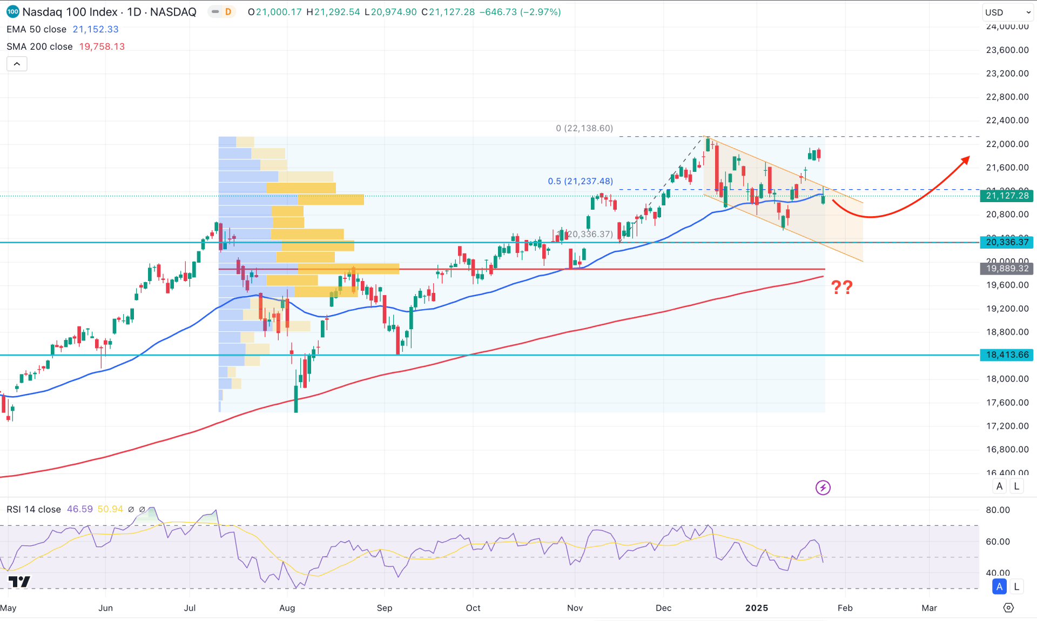Open the Nasdaq 100 Index symbol title
Image resolution: width=1037 pixels, height=621 pixels.
coord(109,12)
